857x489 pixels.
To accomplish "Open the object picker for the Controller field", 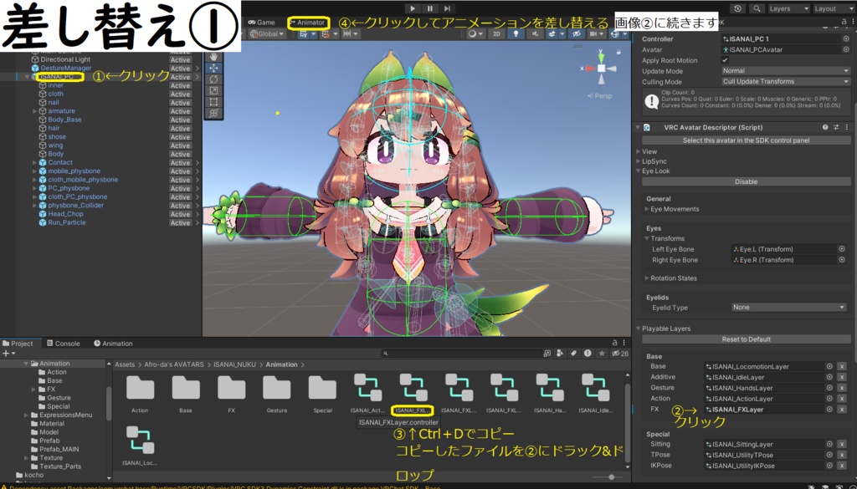I will click(845, 38).
